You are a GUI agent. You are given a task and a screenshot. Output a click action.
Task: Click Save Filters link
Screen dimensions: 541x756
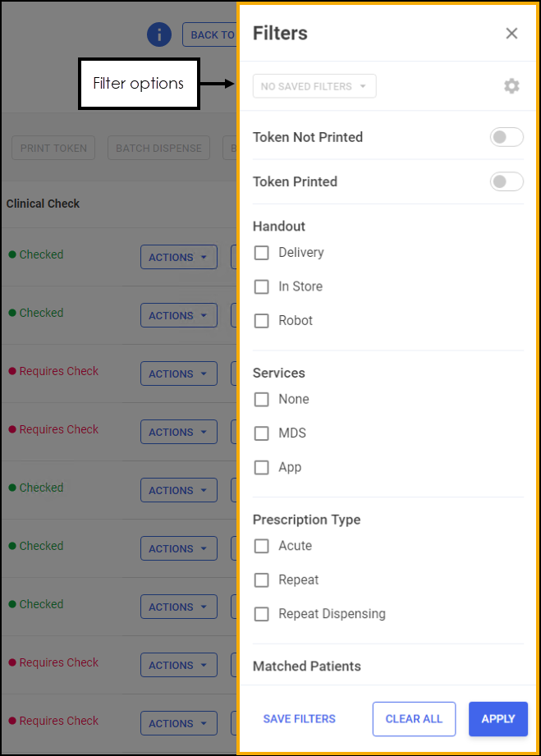[299, 719]
